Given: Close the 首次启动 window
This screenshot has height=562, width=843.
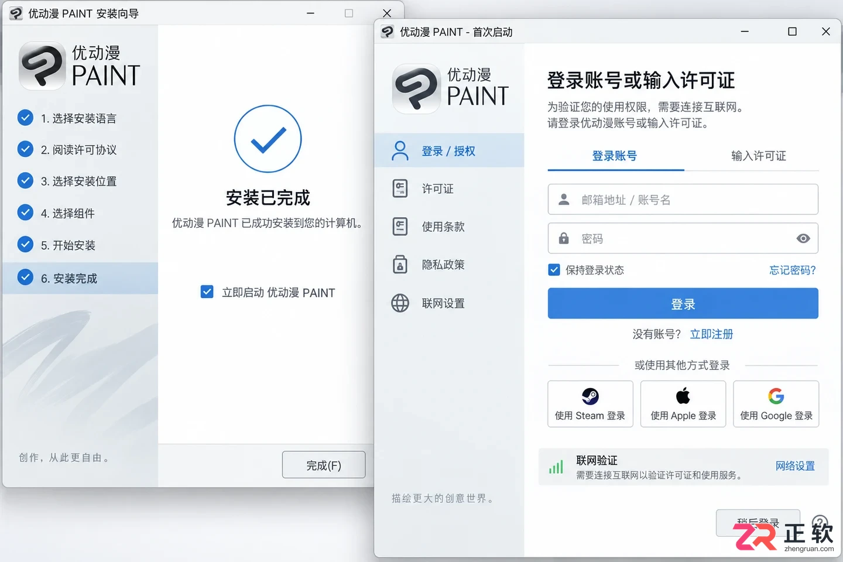Looking at the screenshot, I should 826,32.
